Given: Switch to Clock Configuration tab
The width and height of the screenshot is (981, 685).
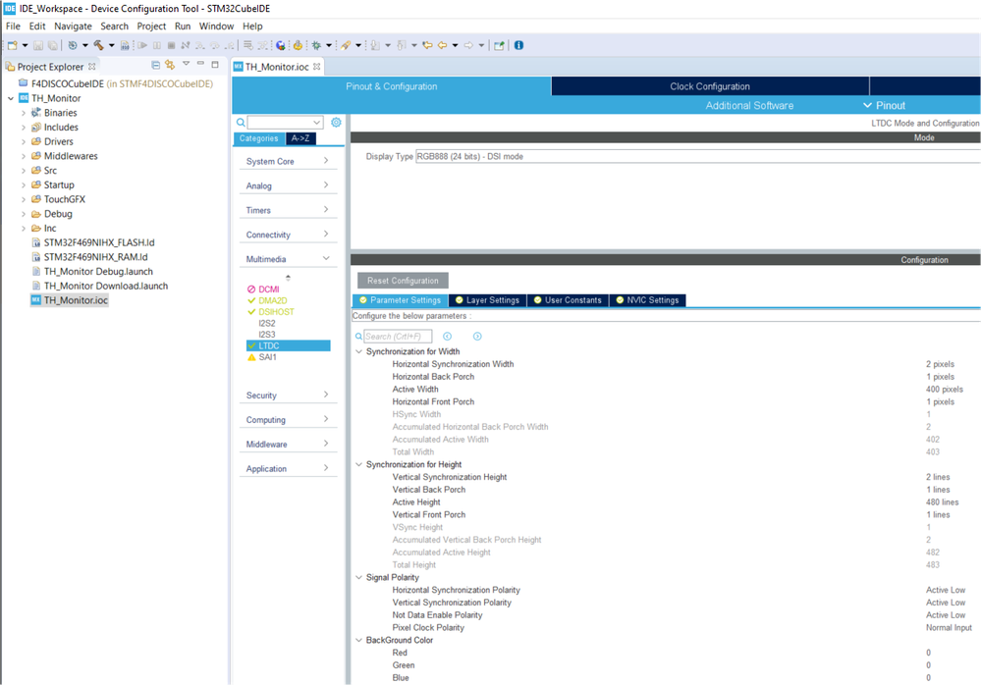Looking at the screenshot, I should 710,86.
